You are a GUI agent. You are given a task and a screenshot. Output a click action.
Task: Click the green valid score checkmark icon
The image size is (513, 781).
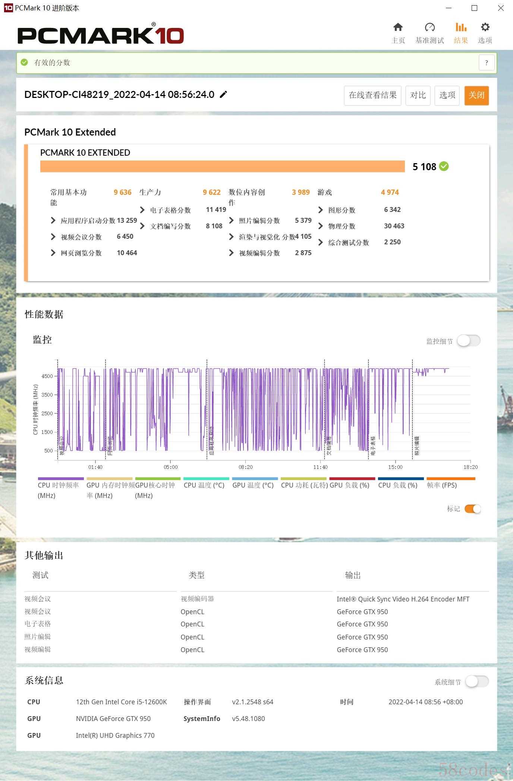(x=25, y=62)
